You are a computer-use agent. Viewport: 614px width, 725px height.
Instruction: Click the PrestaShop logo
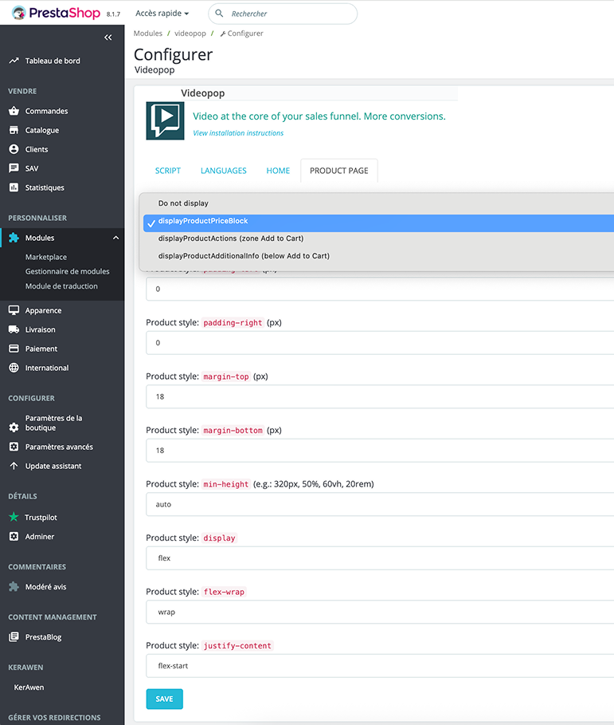[56, 13]
